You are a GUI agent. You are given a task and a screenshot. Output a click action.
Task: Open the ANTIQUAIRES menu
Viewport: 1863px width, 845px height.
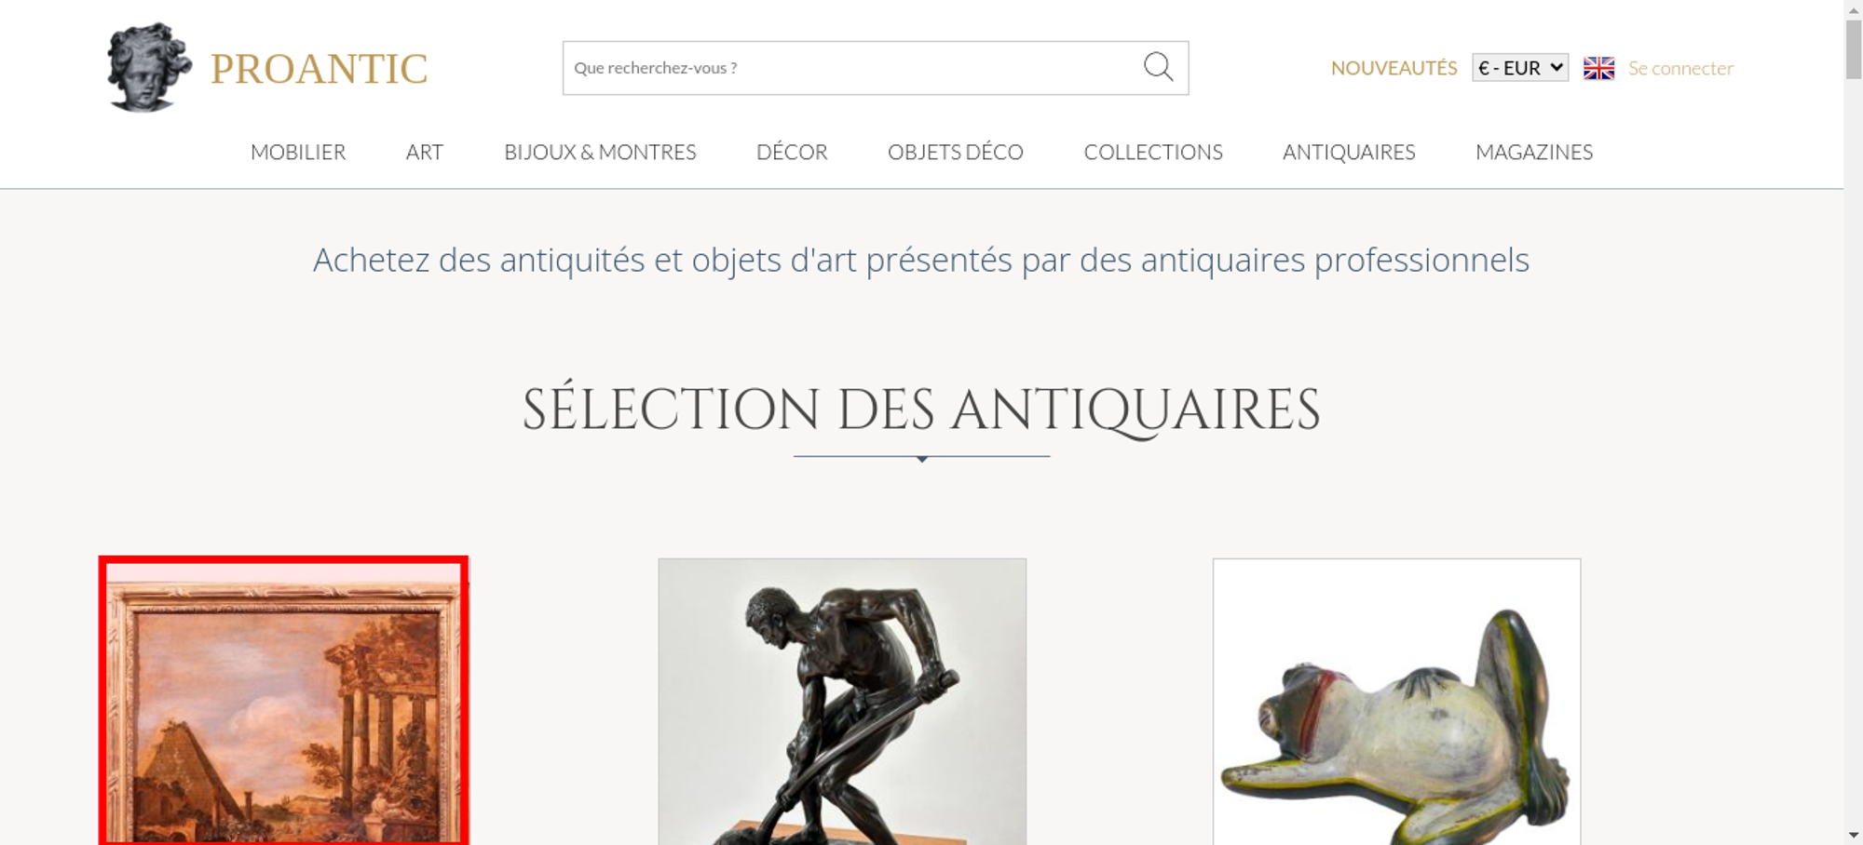click(1349, 152)
